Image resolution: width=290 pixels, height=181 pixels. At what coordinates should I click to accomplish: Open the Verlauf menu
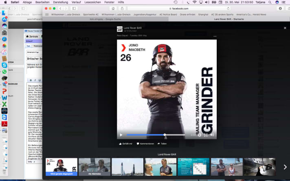76,2
